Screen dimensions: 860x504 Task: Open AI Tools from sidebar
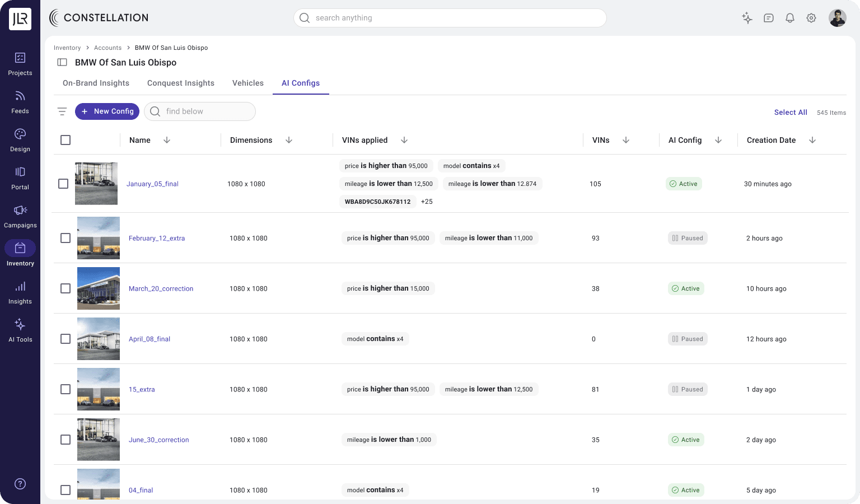(x=20, y=330)
